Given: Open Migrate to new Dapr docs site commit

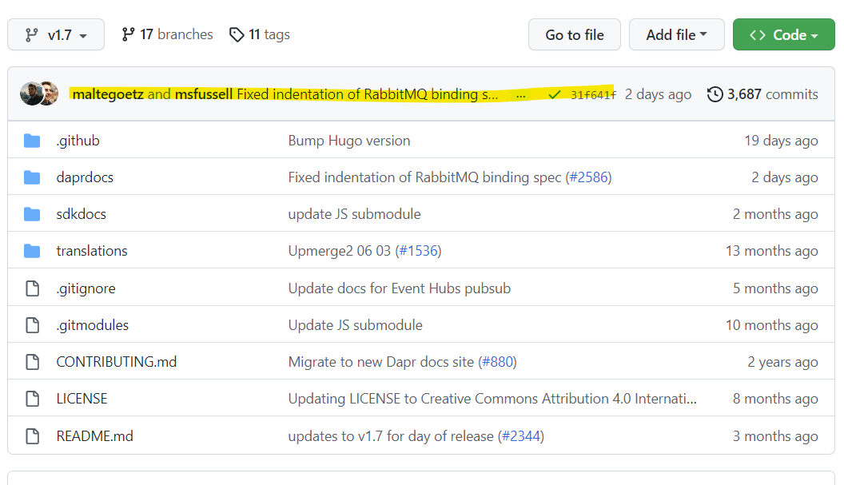Looking at the screenshot, I should [381, 362].
